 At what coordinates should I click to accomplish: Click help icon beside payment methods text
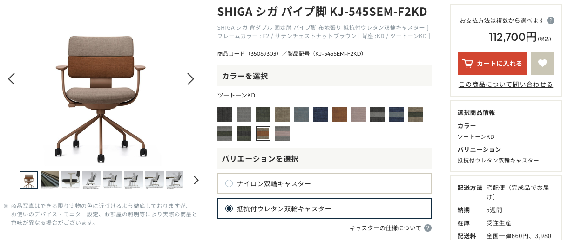click(x=551, y=20)
